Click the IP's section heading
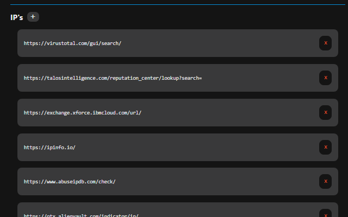The image size is (348, 217). click(16, 17)
